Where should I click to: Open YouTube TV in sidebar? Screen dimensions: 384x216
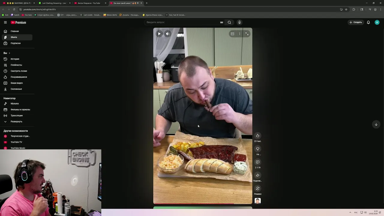(17, 142)
